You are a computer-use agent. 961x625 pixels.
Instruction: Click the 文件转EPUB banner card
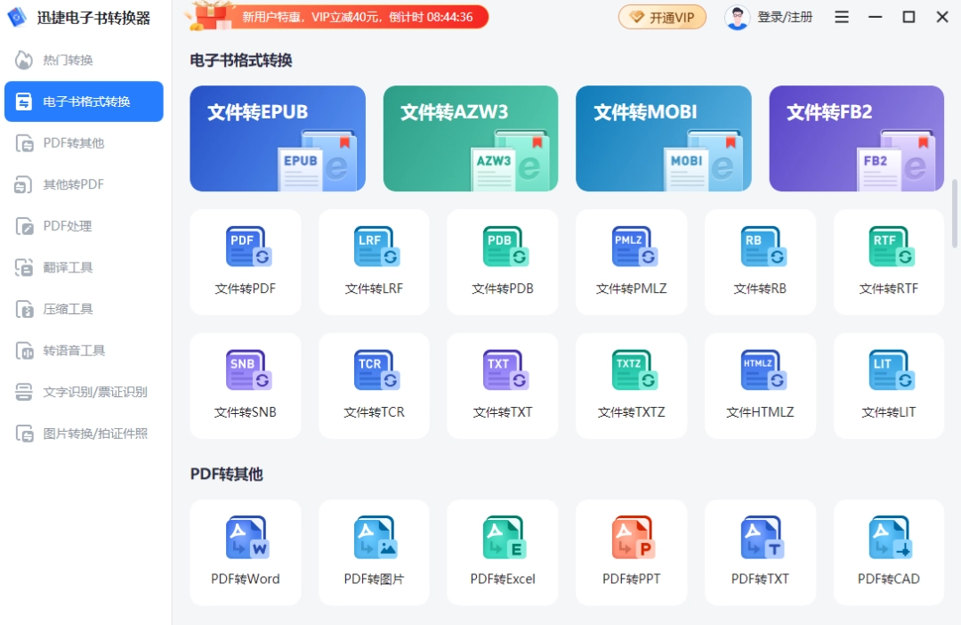tap(277, 138)
